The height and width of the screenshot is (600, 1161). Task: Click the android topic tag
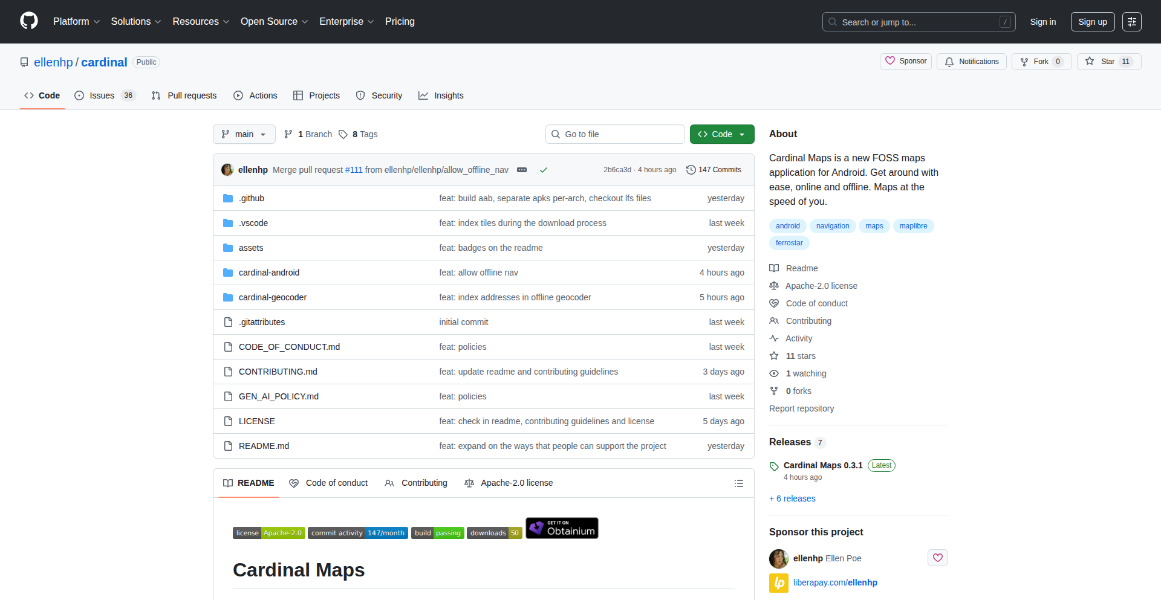click(x=788, y=226)
